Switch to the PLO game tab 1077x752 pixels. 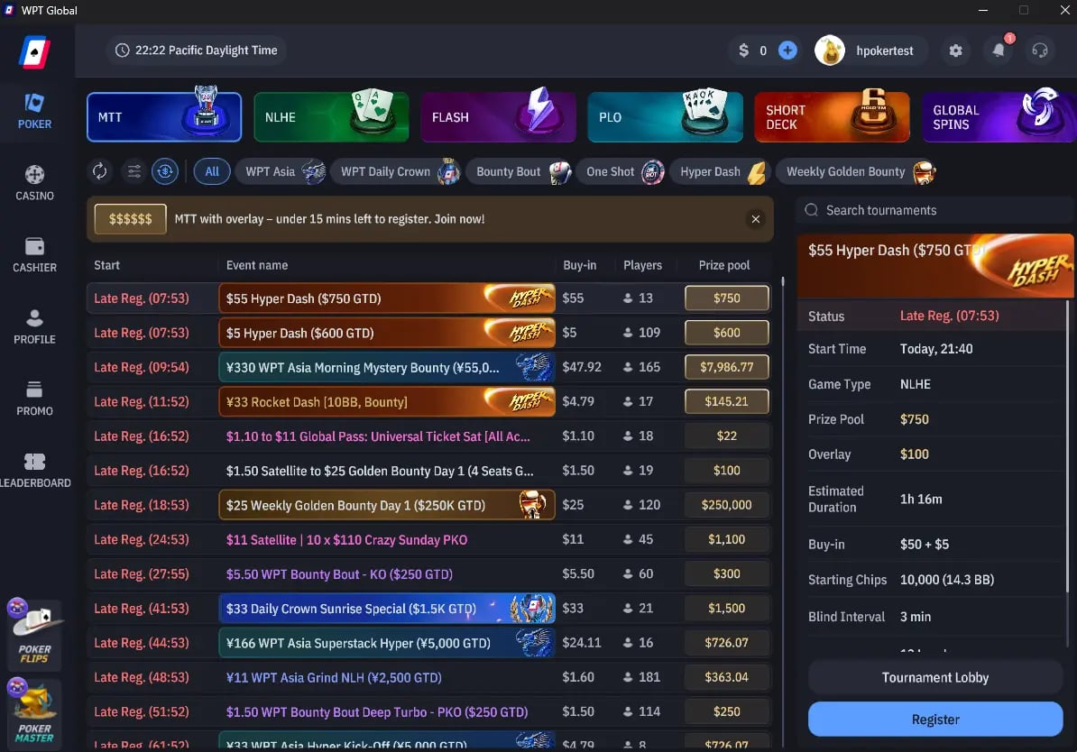point(665,116)
